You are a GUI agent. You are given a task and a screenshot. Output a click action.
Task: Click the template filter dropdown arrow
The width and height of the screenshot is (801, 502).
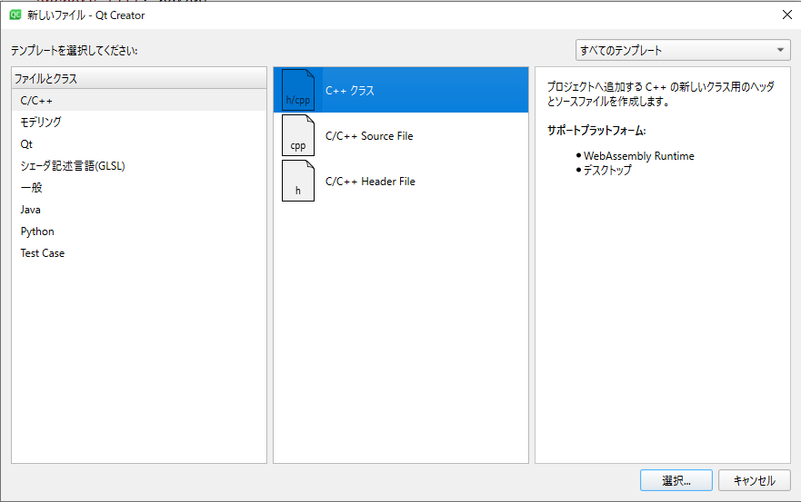(x=781, y=50)
